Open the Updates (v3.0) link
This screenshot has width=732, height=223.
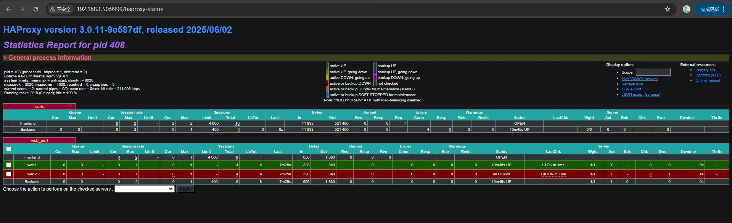[x=708, y=75]
